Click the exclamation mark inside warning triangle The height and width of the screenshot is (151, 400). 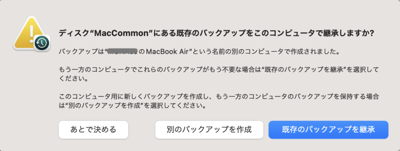click(31, 32)
